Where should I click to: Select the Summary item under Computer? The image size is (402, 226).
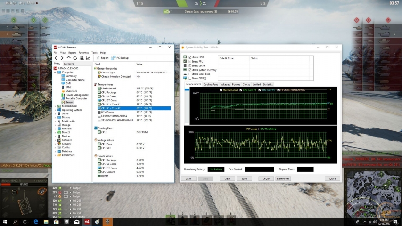[71, 76]
